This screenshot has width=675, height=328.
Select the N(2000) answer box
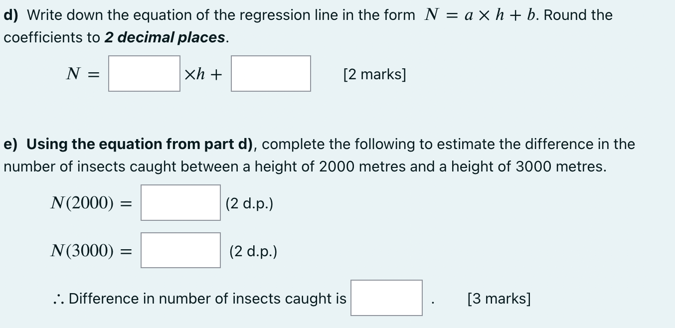pos(180,203)
